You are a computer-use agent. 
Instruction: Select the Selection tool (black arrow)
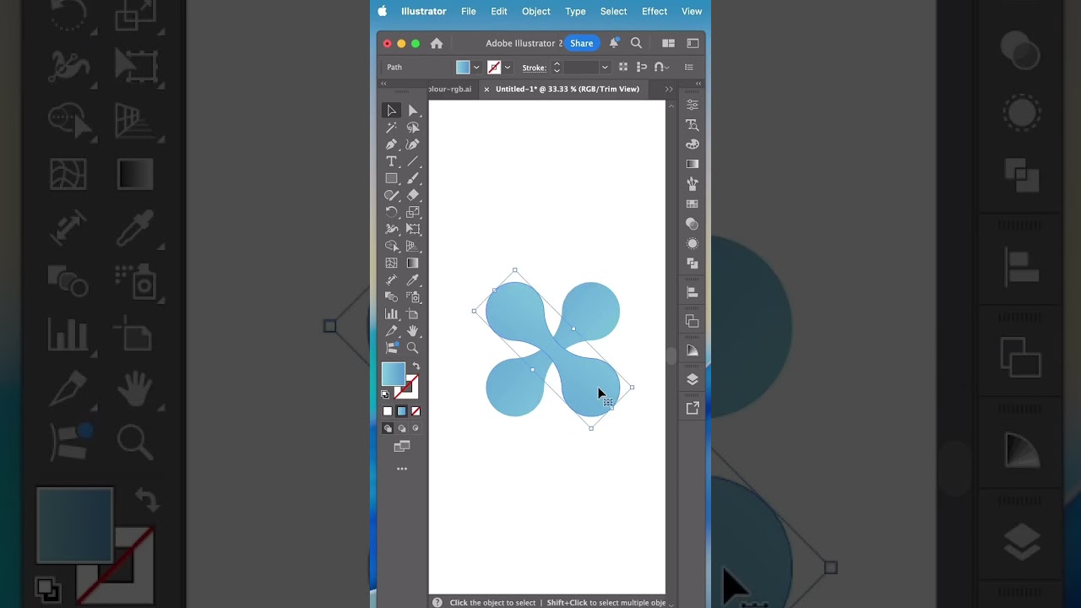(x=391, y=111)
